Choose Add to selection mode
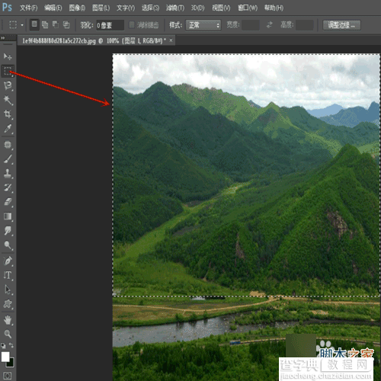381x381 pixels. click(x=45, y=24)
